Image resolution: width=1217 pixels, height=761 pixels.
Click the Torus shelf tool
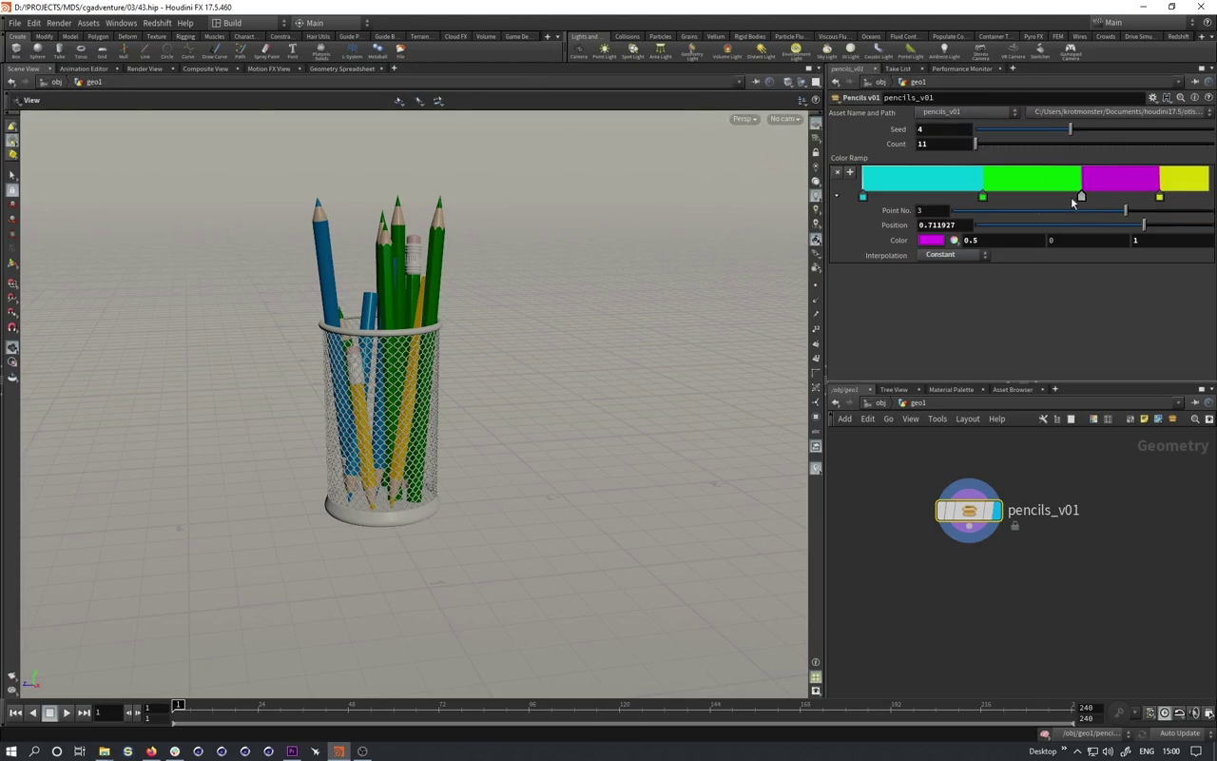click(x=81, y=50)
